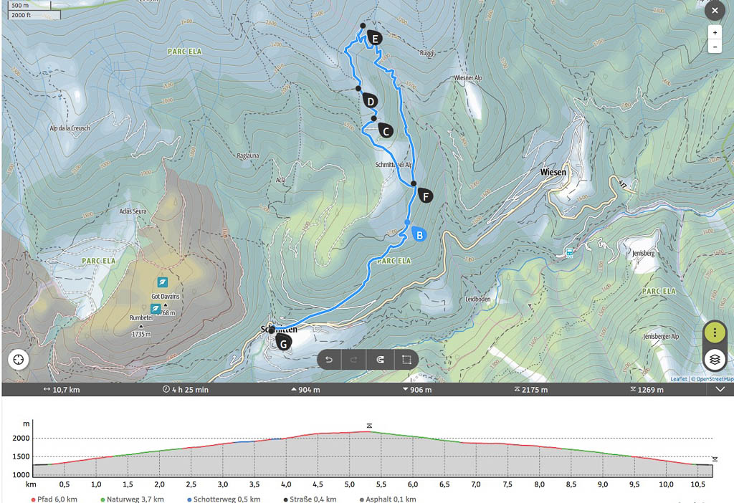This screenshot has width=734, height=503.
Task: Close the map with the X button
Action: [x=714, y=11]
